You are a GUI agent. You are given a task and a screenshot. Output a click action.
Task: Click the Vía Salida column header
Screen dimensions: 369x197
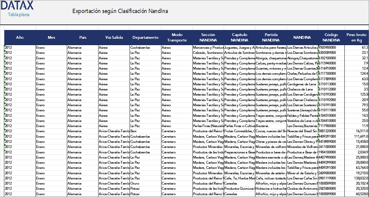[114, 38]
